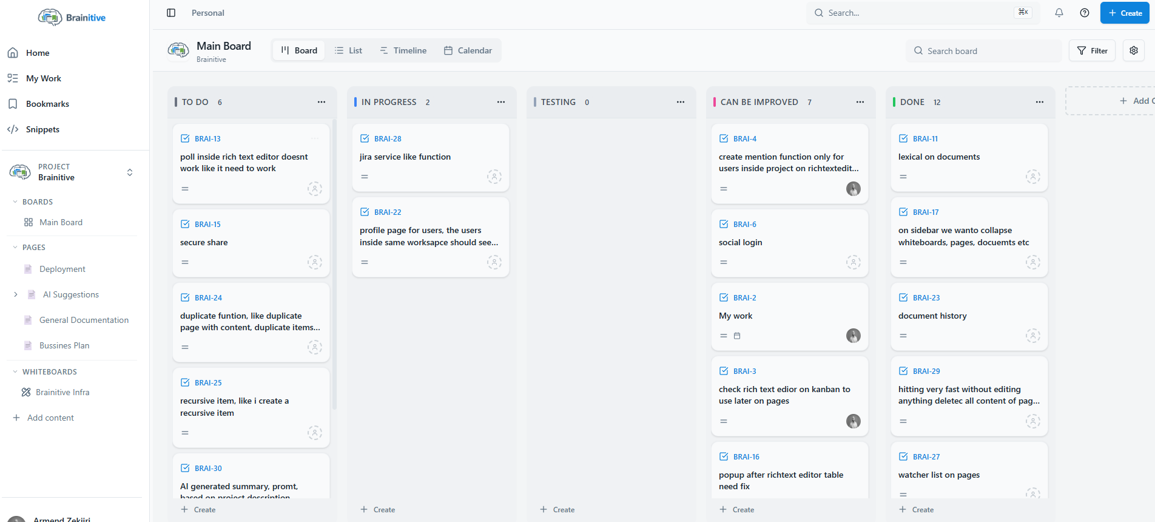This screenshot has width=1155, height=522.
Task: Collapse the BOARDS section
Action: tap(15, 202)
